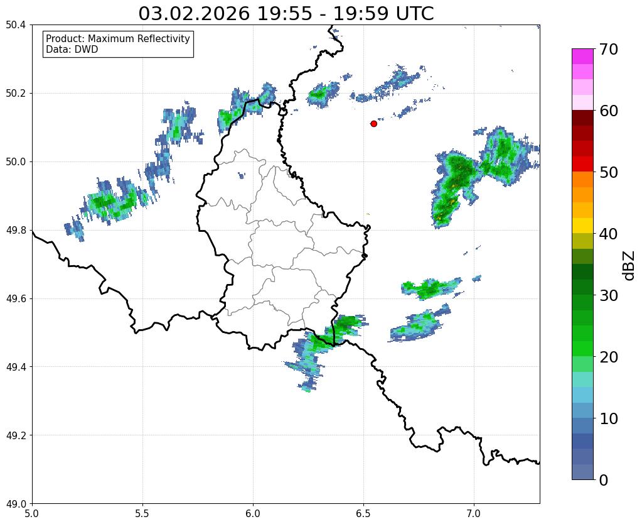The image size is (642, 524).
Task: Click the red dot station marker
Action: (373, 124)
